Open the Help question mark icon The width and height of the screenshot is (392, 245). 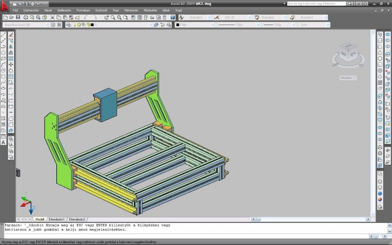point(172,17)
